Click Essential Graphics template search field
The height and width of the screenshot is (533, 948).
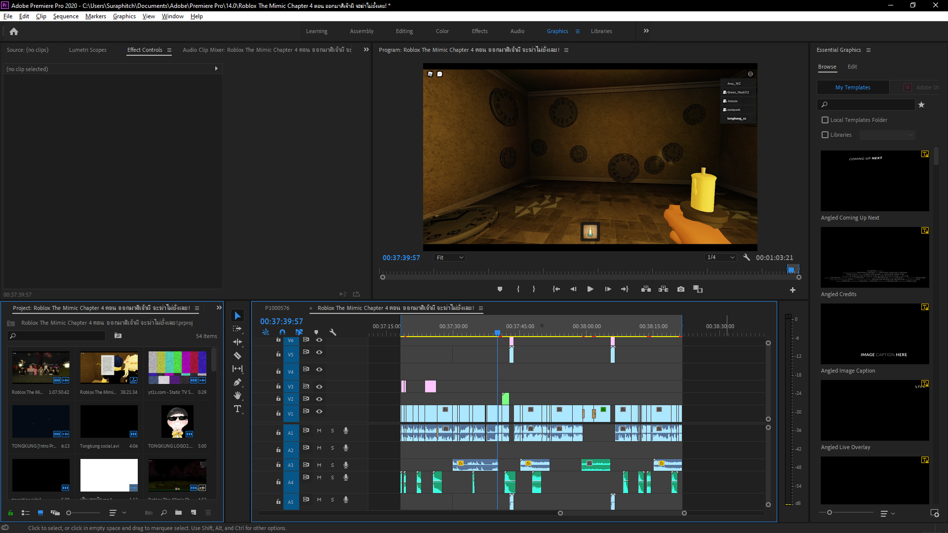[866, 105]
